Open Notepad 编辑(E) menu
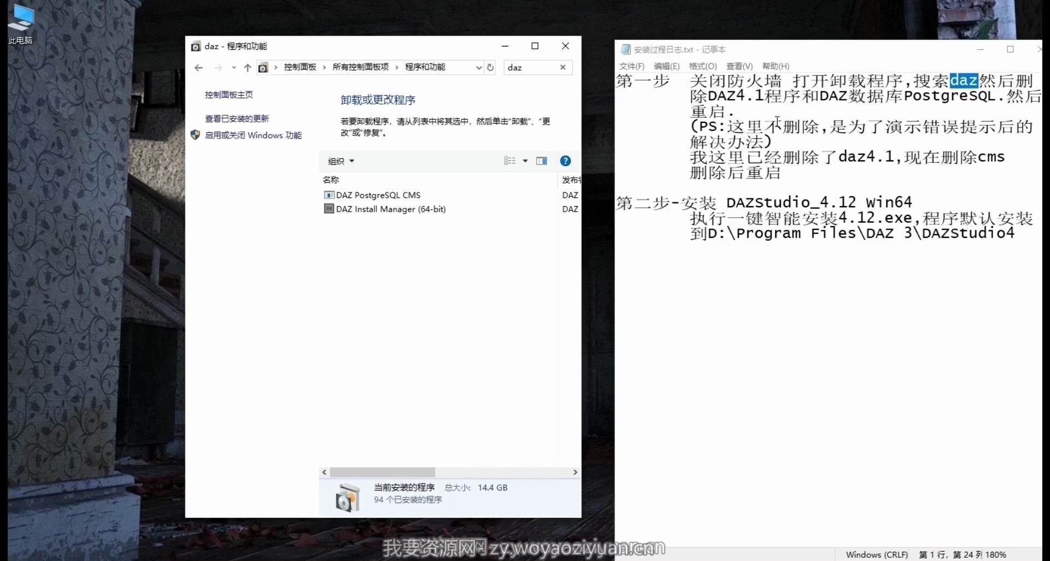 click(x=667, y=66)
